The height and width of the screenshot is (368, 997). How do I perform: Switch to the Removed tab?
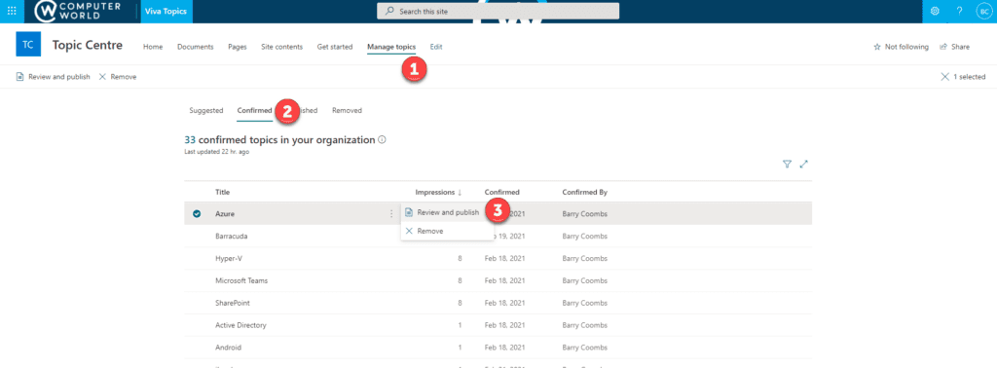click(347, 111)
